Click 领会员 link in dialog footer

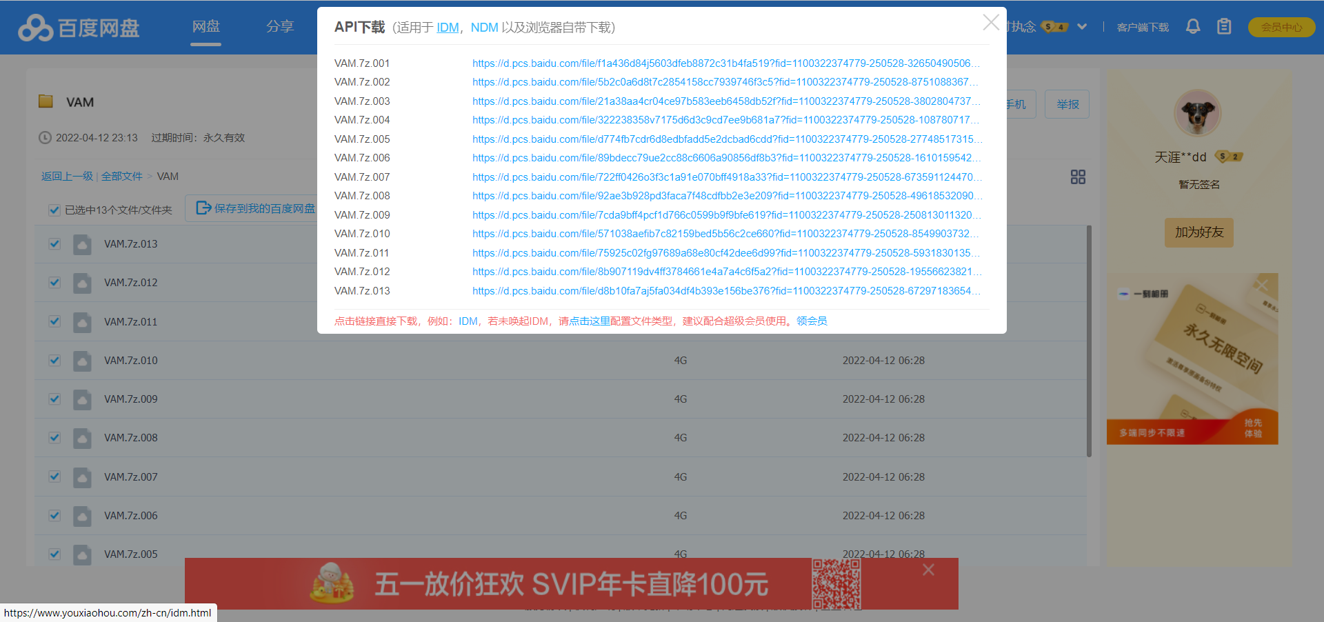pyautogui.click(x=812, y=321)
